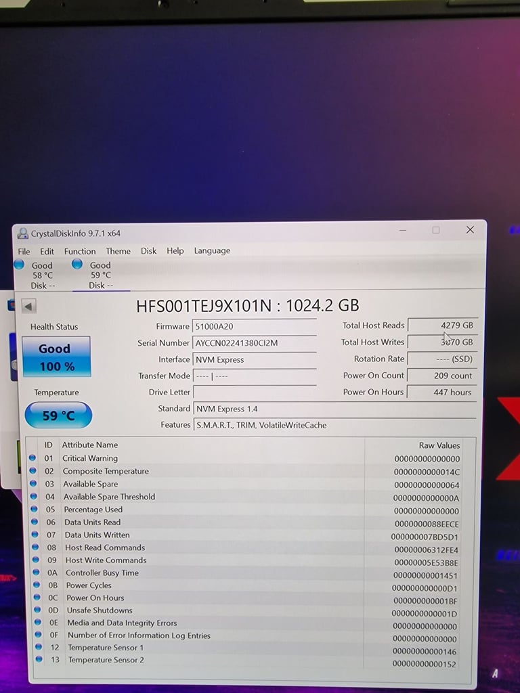Click the Firmware field 51000A20

point(255,327)
